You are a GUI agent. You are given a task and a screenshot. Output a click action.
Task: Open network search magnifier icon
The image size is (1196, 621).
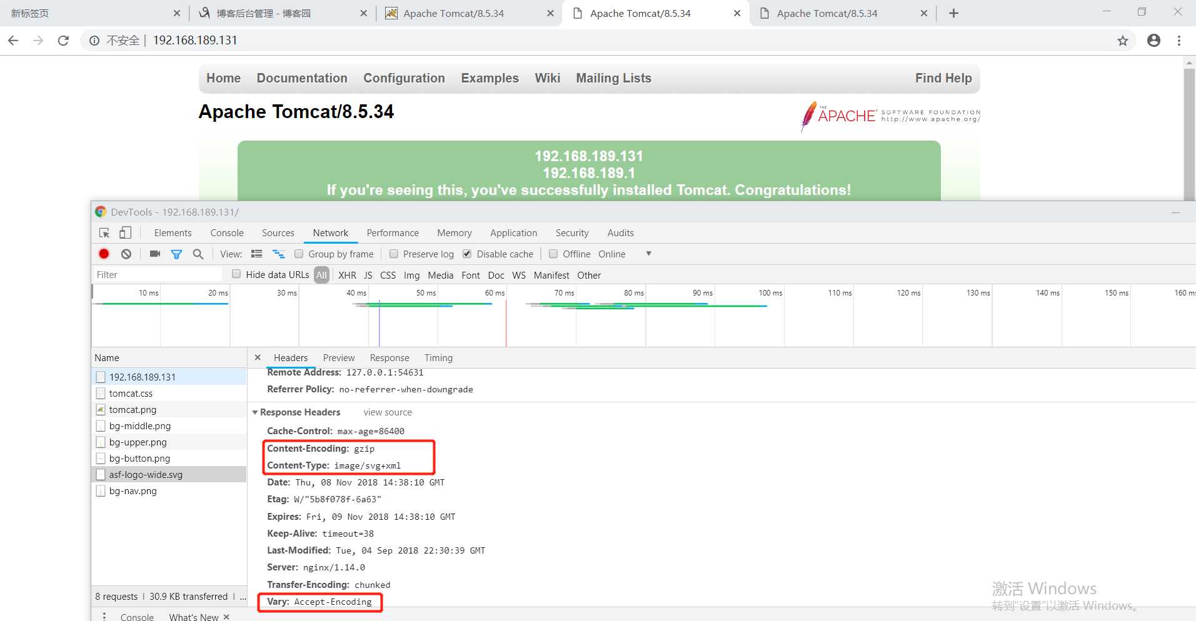tap(198, 254)
